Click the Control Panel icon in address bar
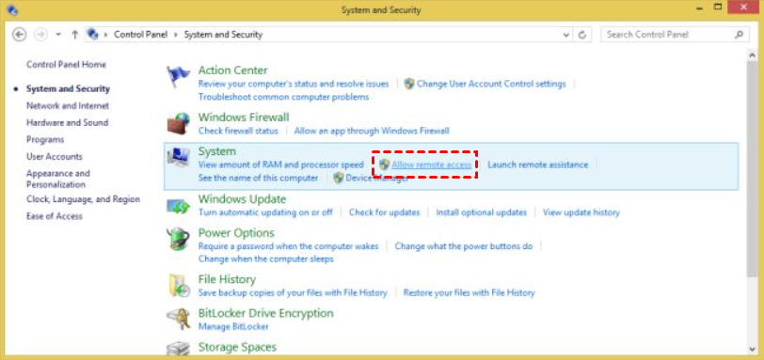Screen dimensions: 764x360 tap(92, 34)
